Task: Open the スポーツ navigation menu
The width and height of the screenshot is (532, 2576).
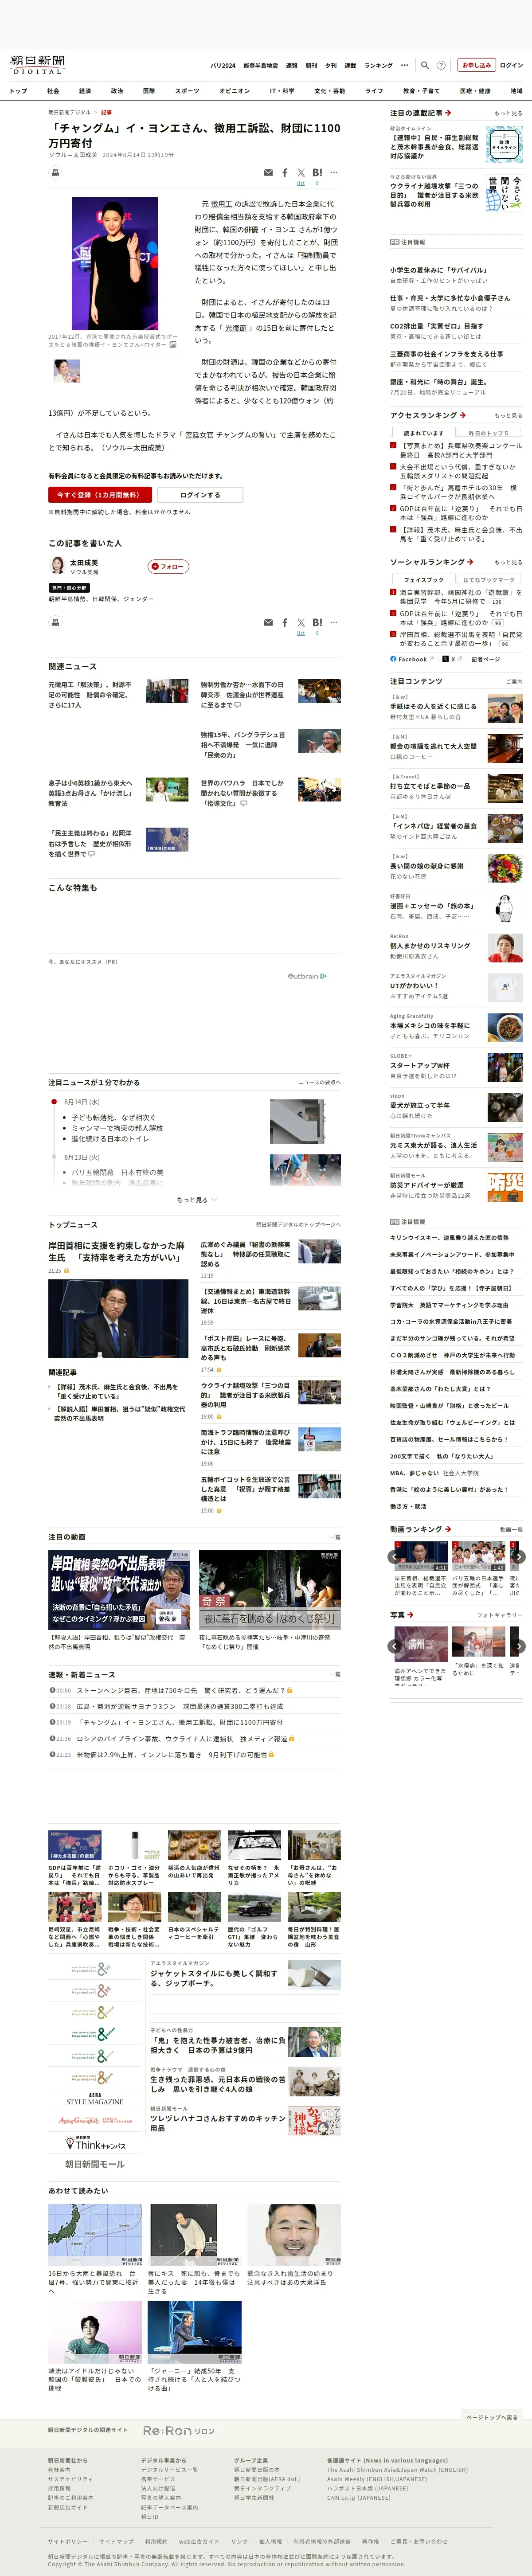Action: [x=187, y=91]
